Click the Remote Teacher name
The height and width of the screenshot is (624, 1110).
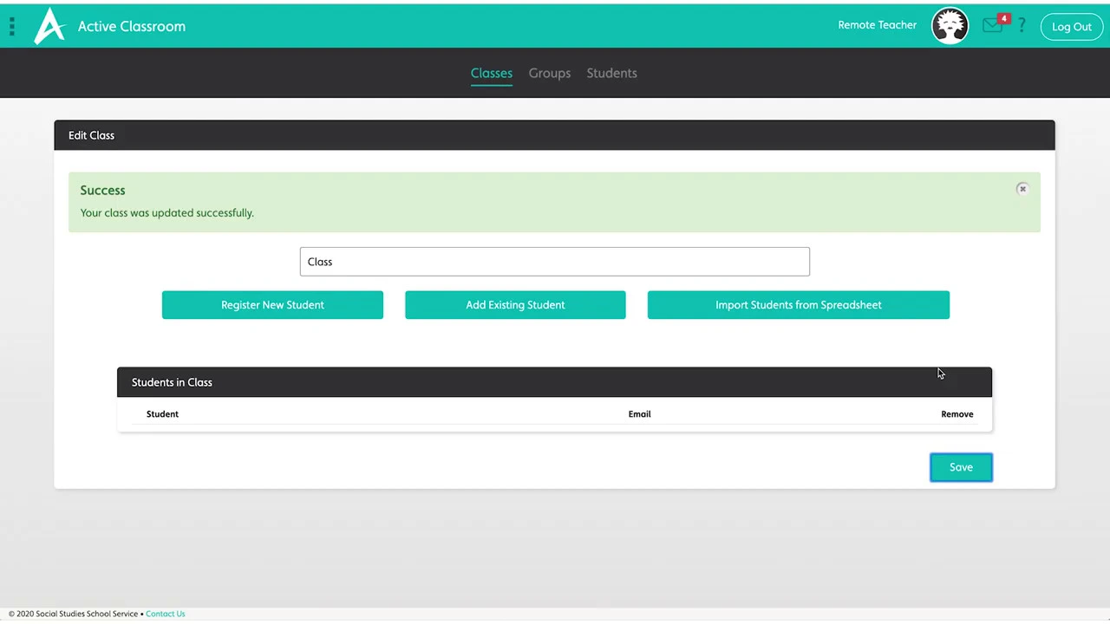pos(877,25)
